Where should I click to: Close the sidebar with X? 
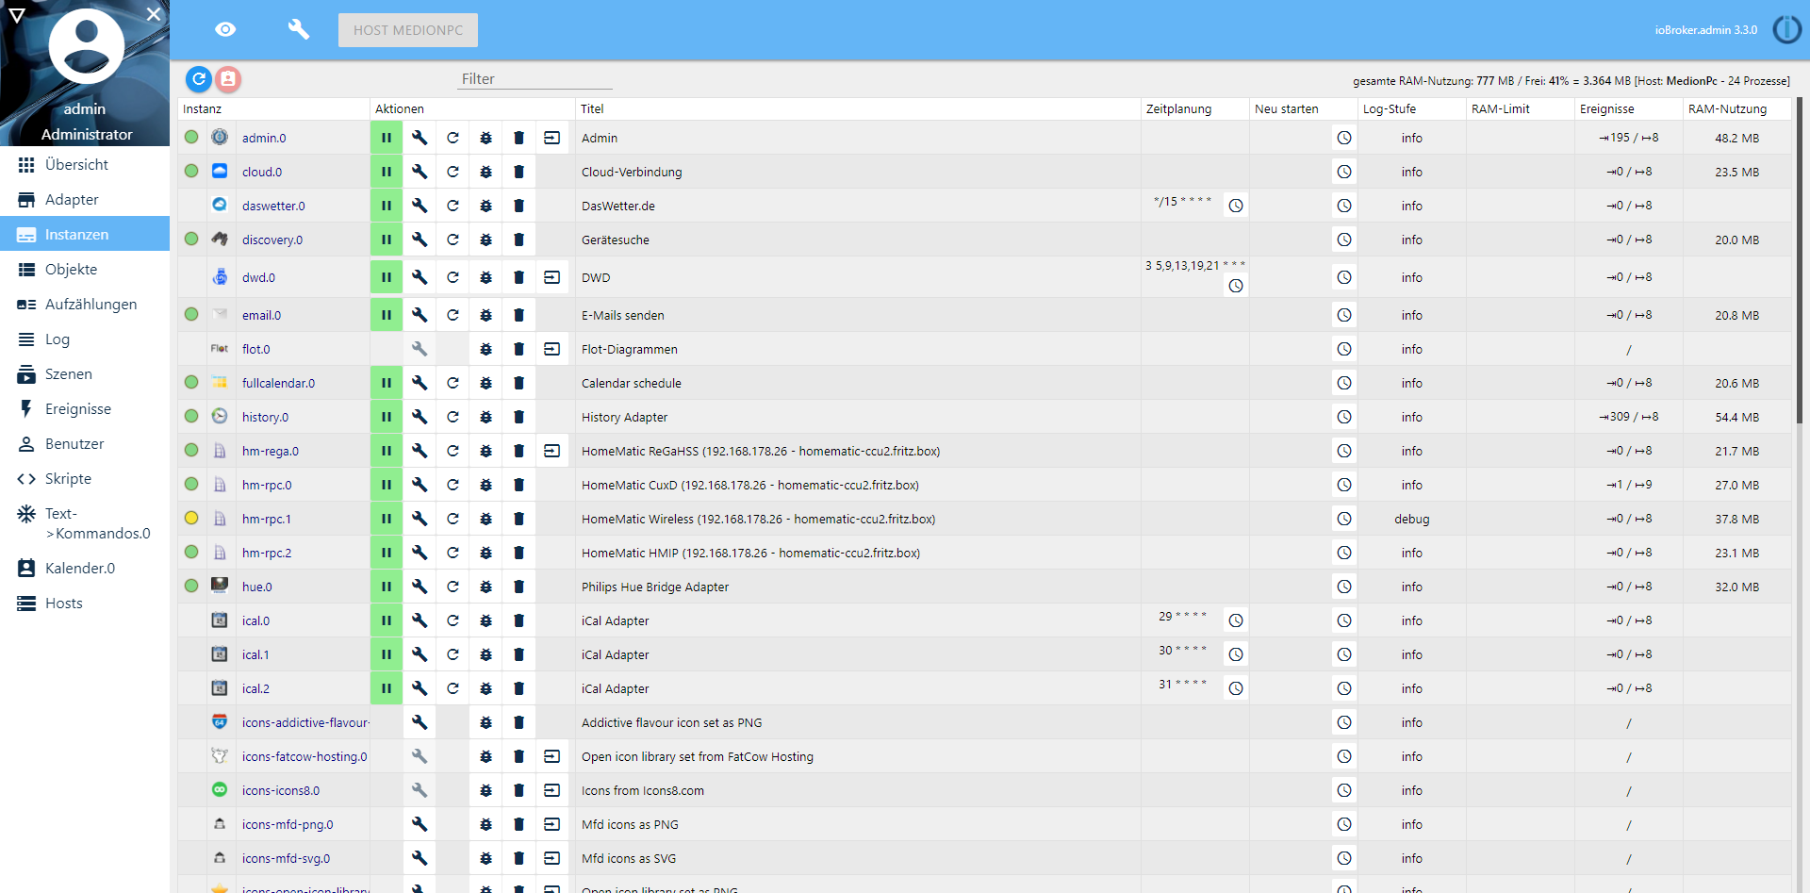tap(154, 14)
